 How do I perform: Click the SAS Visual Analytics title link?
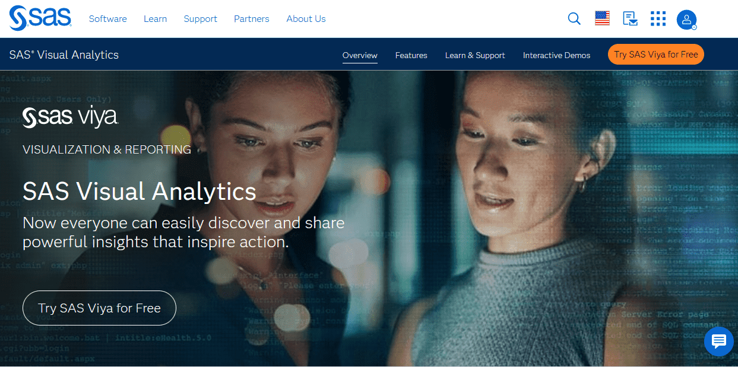(64, 55)
